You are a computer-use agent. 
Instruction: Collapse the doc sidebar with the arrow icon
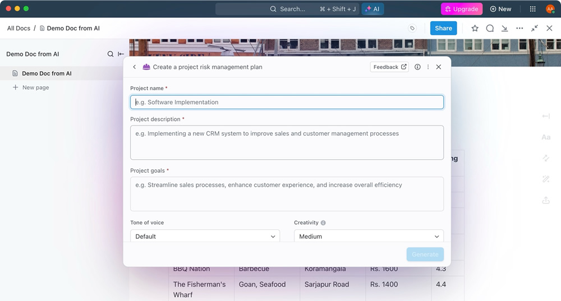[121, 54]
